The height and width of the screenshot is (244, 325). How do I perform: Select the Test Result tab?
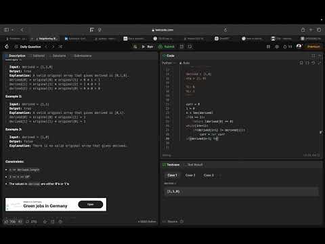[x=193, y=165]
